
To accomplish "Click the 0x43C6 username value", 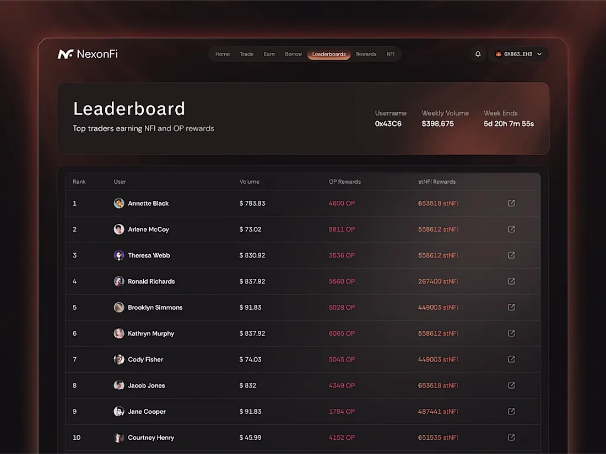I will pos(388,124).
